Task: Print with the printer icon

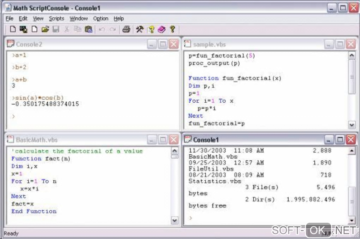Action: coord(126,29)
